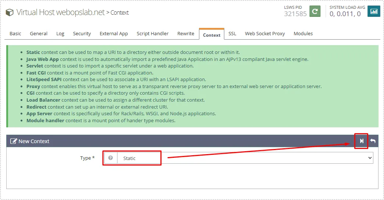The width and height of the screenshot is (384, 200).
Task: Click the Back arrow icon in New Context
Action: pos(373,141)
